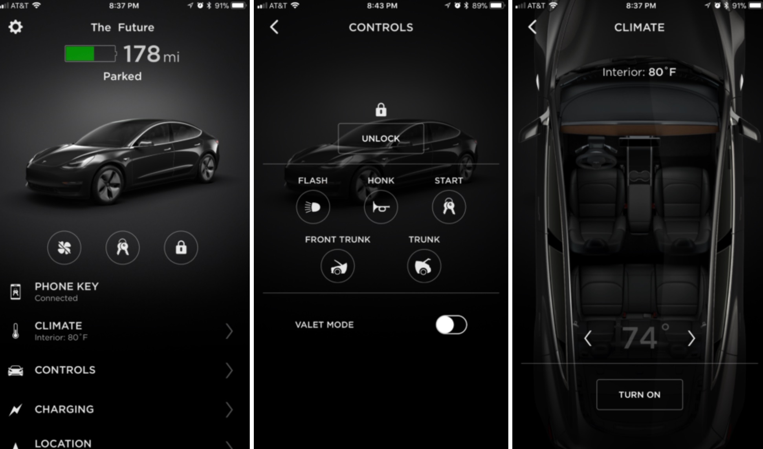This screenshot has height=449, width=763.
Task: Tap the Trunk open icon
Action: coord(424,266)
